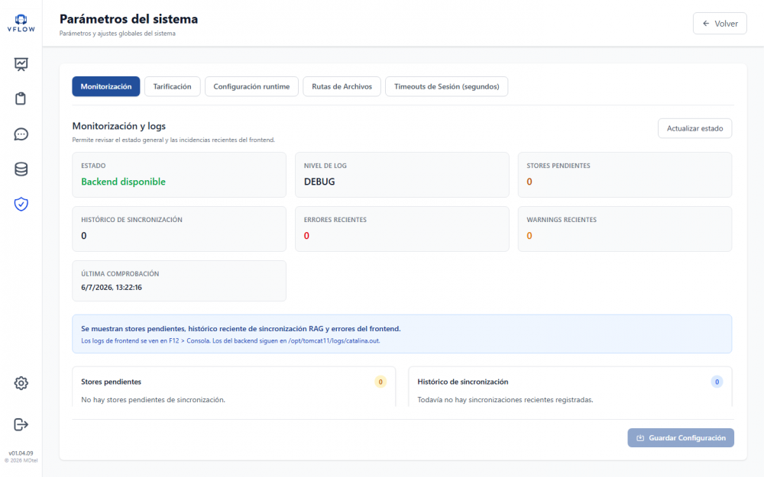The width and height of the screenshot is (764, 477).
Task: Switch to the Monitorización tab
Action: click(x=105, y=87)
